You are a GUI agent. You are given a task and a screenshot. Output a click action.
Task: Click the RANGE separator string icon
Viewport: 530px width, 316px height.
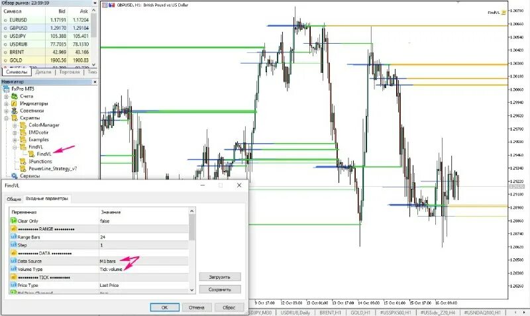(13, 229)
